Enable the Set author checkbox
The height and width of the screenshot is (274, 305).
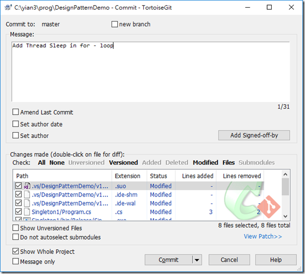pos(15,135)
